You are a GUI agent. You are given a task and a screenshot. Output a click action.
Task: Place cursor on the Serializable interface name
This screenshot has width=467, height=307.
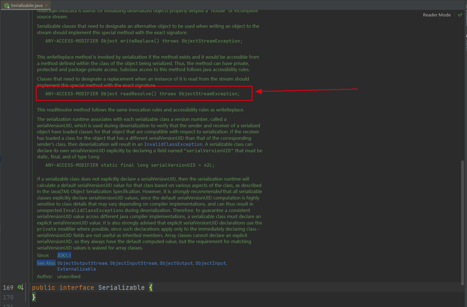pos(121,288)
